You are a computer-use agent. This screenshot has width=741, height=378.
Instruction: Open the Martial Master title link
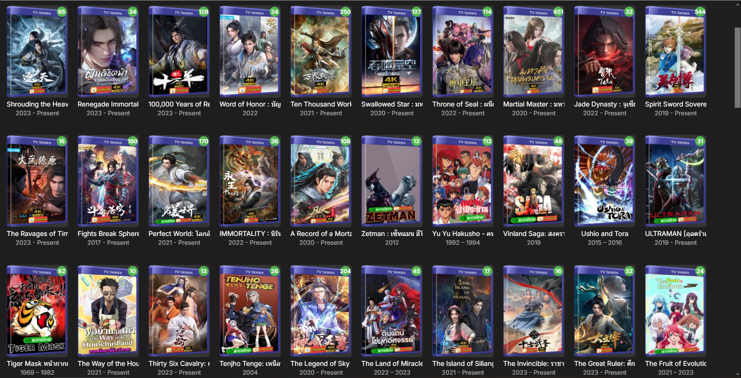[534, 104]
